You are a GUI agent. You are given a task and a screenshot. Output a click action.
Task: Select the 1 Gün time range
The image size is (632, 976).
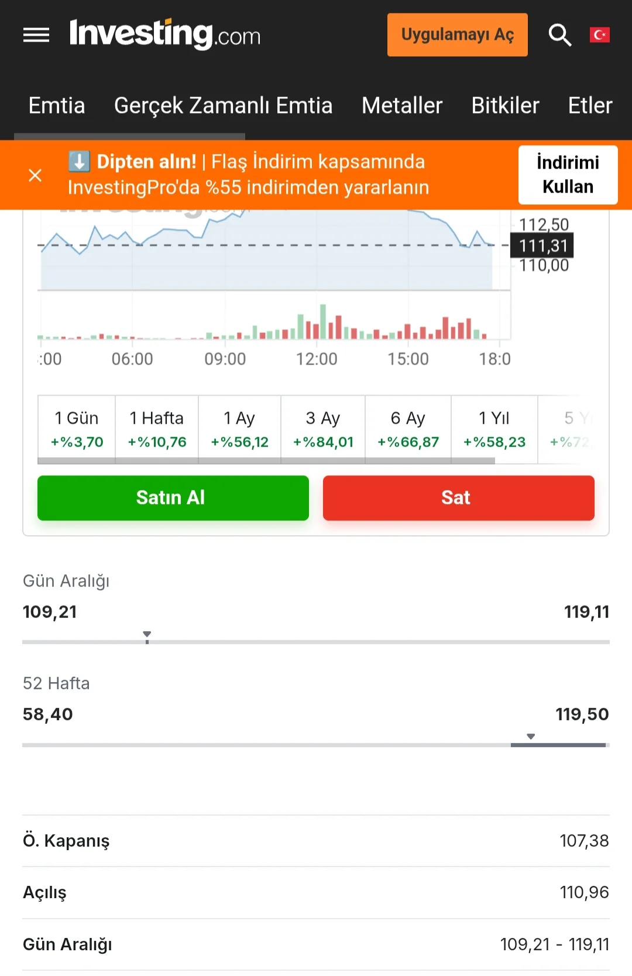[77, 429]
